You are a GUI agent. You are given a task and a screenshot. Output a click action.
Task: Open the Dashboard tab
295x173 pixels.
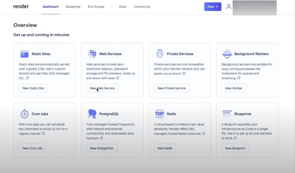tap(50, 7)
